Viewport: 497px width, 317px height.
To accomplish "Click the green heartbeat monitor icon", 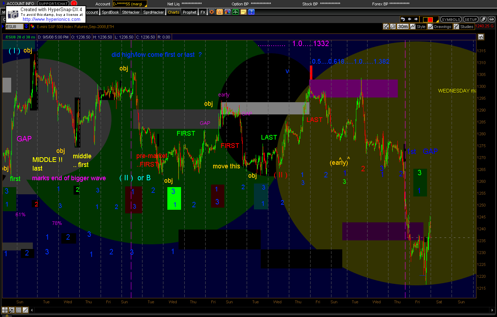I will [236, 12].
